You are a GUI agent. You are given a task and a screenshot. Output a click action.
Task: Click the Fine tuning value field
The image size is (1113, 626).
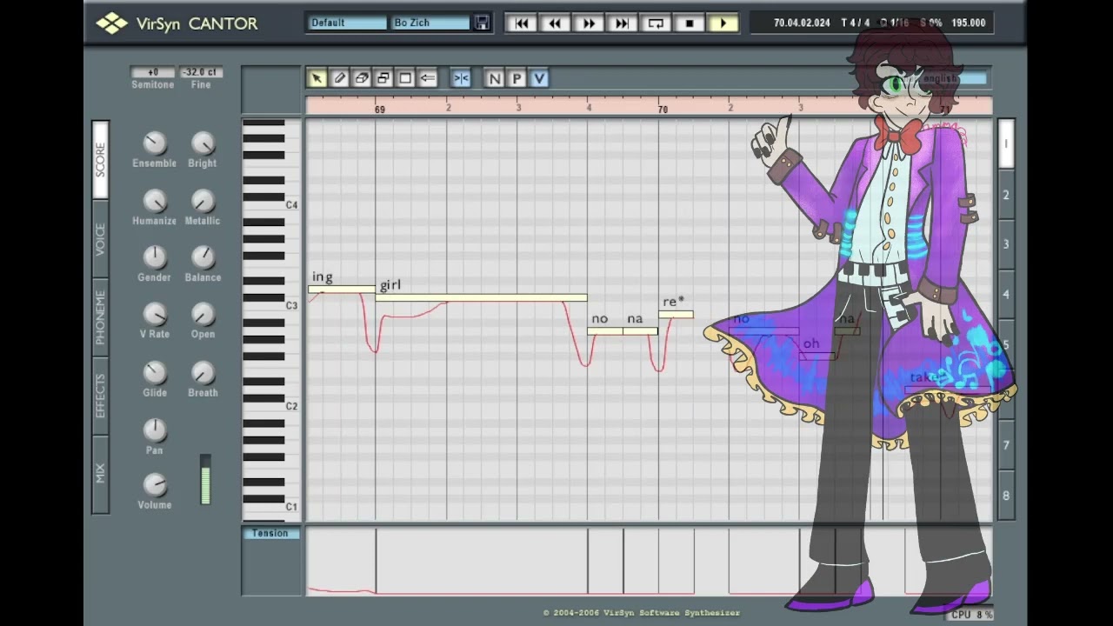(201, 72)
